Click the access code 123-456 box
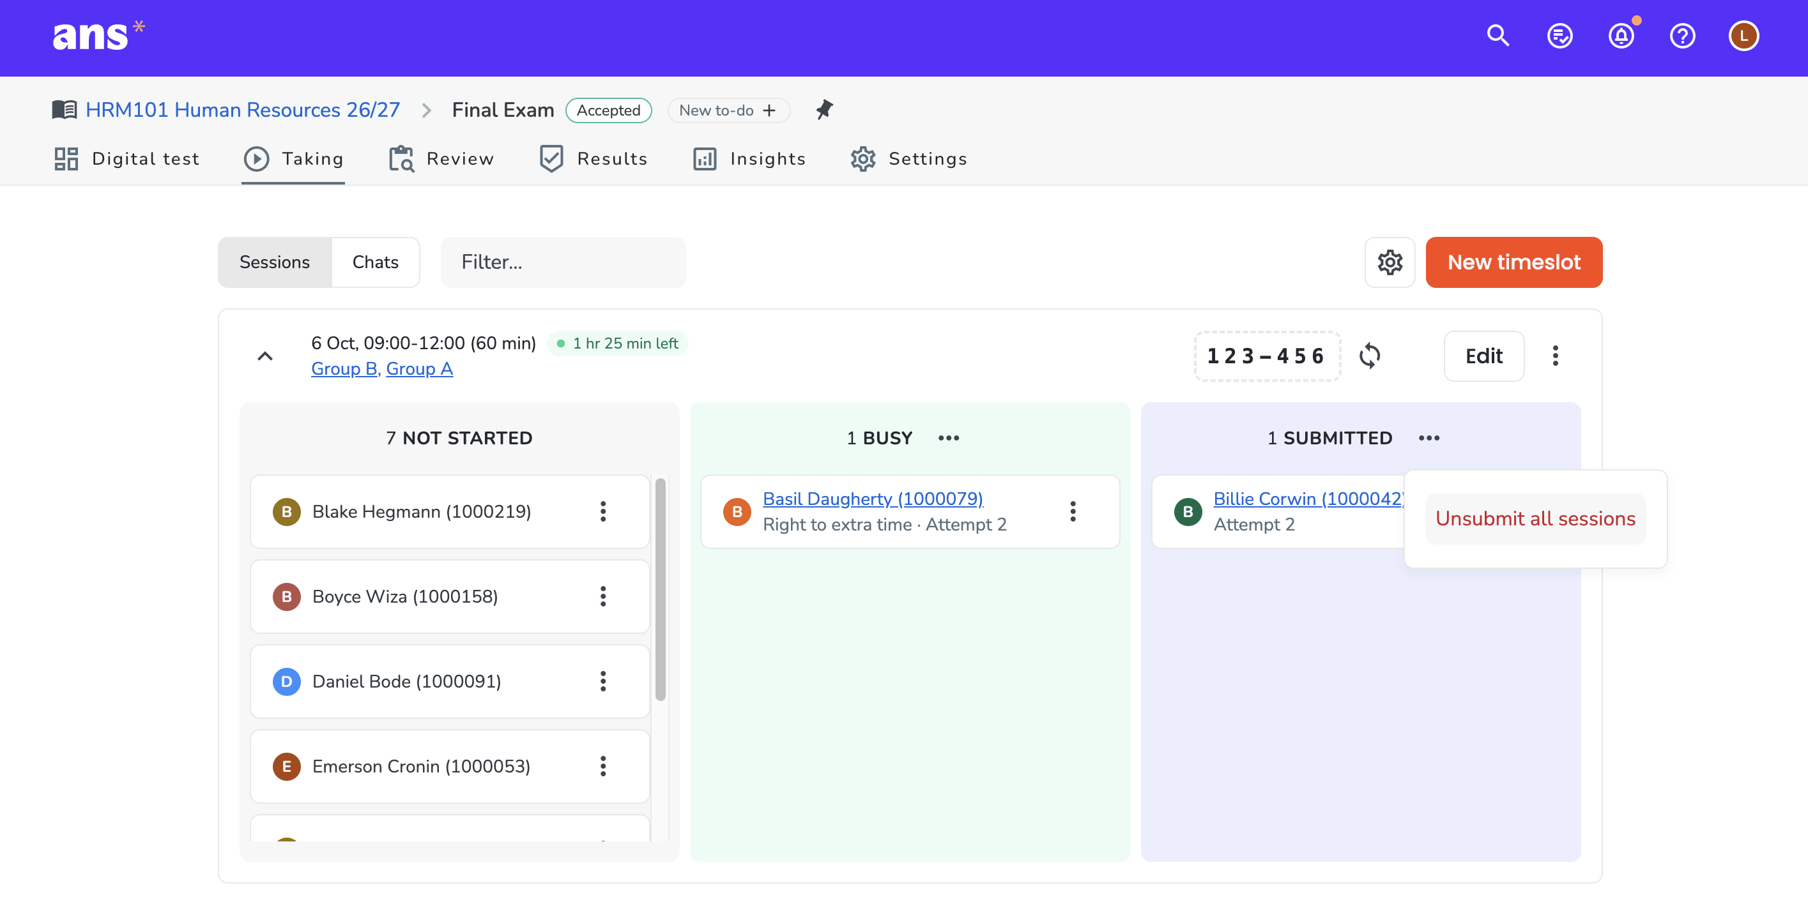Viewport: 1808px width, 904px height. 1266,356
